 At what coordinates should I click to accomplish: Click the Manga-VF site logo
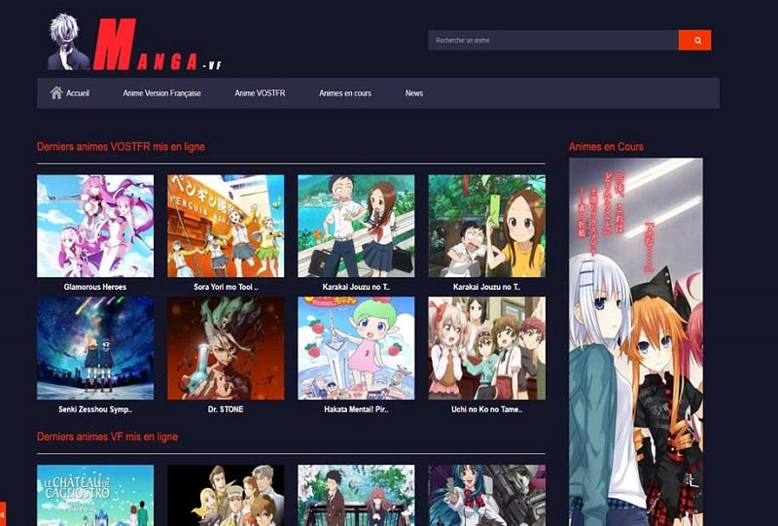(135, 44)
